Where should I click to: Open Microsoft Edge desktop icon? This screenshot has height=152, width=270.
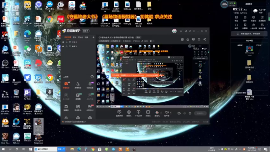click(x=27, y=36)
